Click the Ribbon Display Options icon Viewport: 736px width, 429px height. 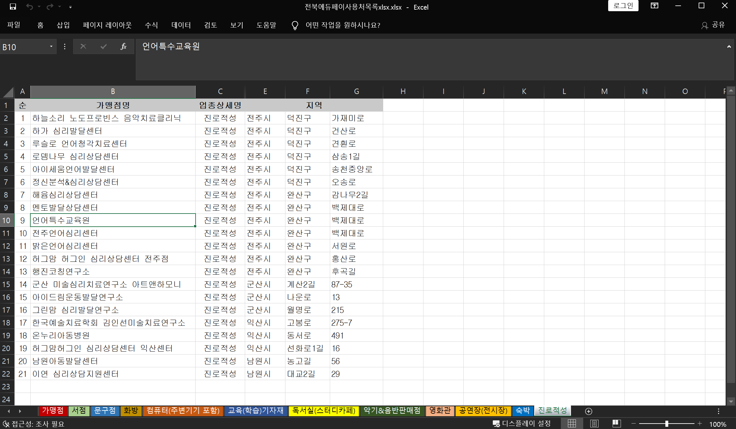pos(654,6)
